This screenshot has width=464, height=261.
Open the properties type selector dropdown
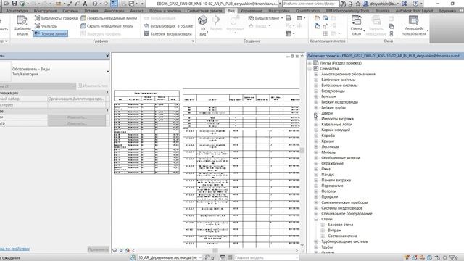click(x=108, y=71)
